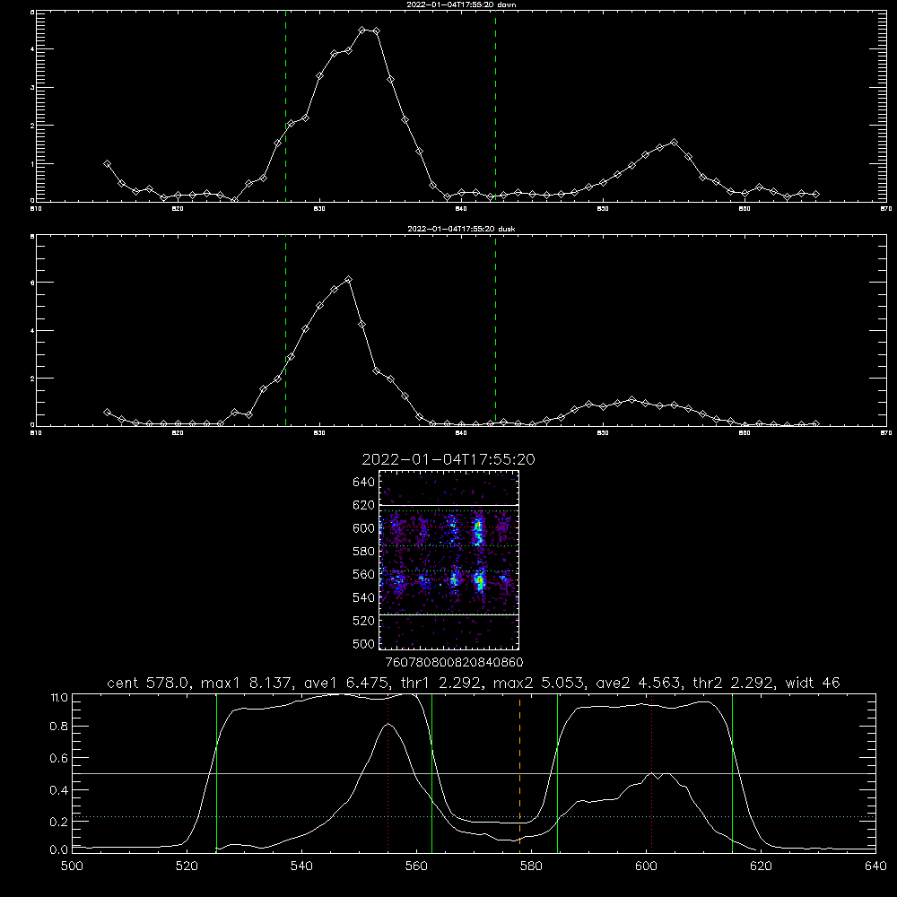Viewport: 897px width, 897px height.
Task: Click the first diamond marker of the dawn curve
Action: (107, 163)
